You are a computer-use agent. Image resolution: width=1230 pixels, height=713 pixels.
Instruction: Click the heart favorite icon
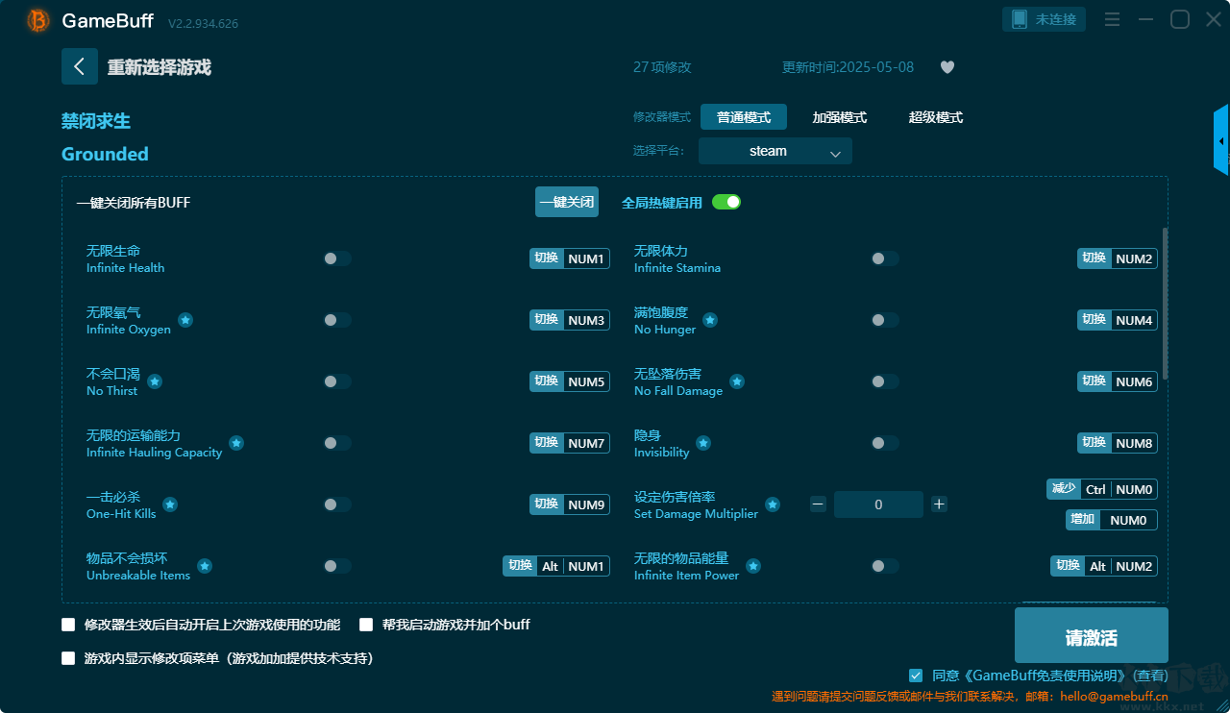pyautogui.click(x=947, y=67)
